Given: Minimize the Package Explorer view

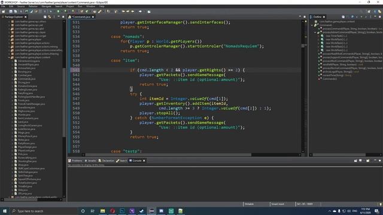Looking at the screenshot, I should (59, 17).
